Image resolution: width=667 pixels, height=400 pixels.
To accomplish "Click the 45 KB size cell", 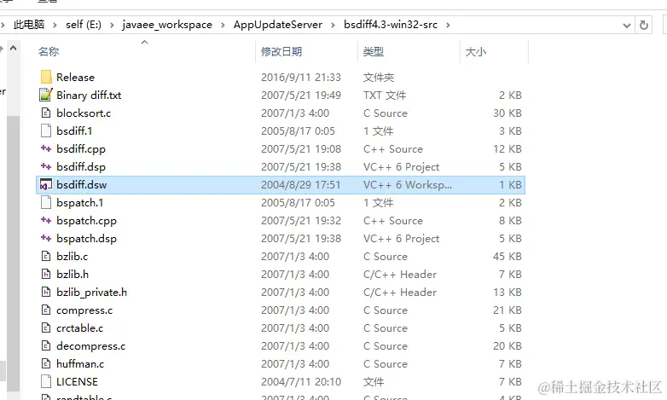I will tap(507, 256).
